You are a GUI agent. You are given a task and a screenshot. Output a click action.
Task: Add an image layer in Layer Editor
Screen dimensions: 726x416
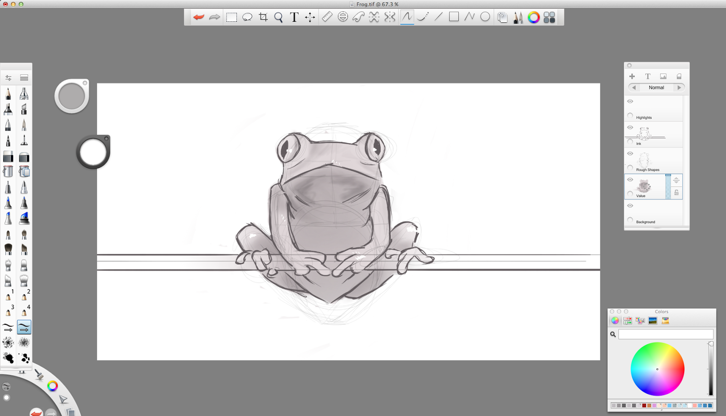click(663, 76)
